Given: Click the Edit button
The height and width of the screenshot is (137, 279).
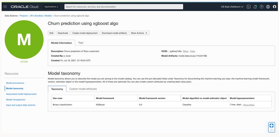Looking at the screenshot, I should coord(51,33).
